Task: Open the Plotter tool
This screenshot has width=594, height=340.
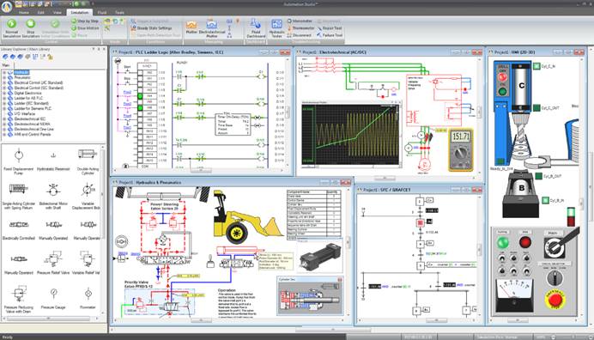Action: (x=191, y=27)
